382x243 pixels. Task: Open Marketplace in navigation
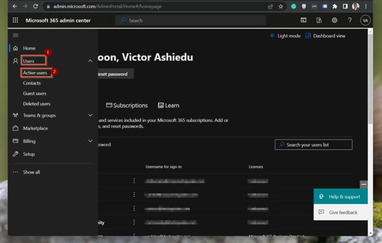(35, 128)
